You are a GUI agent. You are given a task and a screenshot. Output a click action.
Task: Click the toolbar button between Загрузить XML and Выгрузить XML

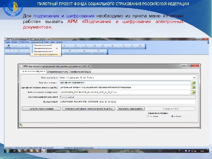(84, 52)
